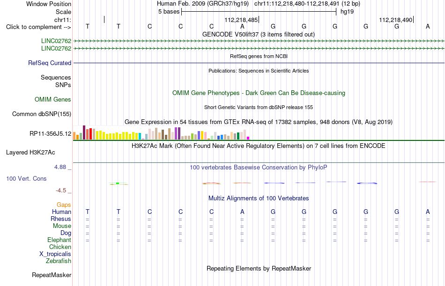Click the Scale track label

pyautogui.click(x=63, y=12)
